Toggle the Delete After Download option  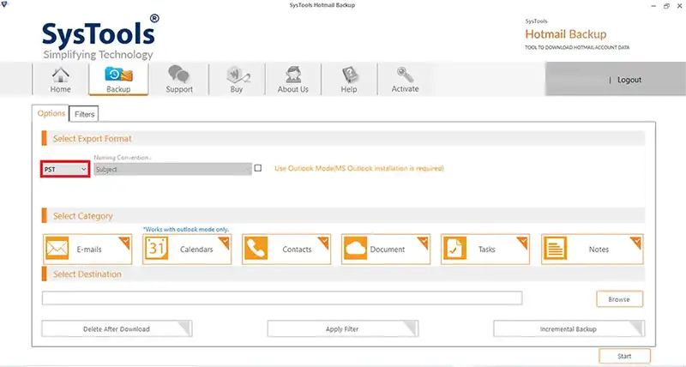117,329
